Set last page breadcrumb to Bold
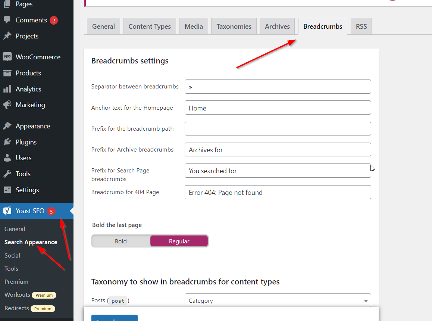 click(121, 241)
